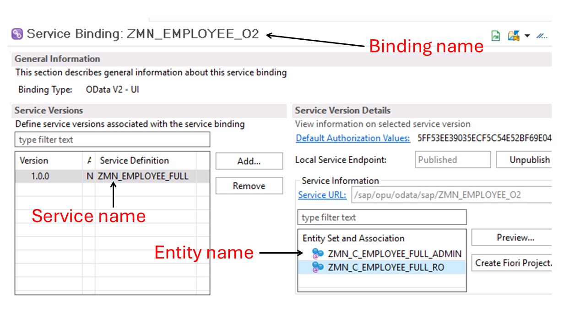Select the version 1.0.0 ZMN_EMPLOYEE_FULL row
The height and width of the screenshot is (329, 586).
click(112, 176)
